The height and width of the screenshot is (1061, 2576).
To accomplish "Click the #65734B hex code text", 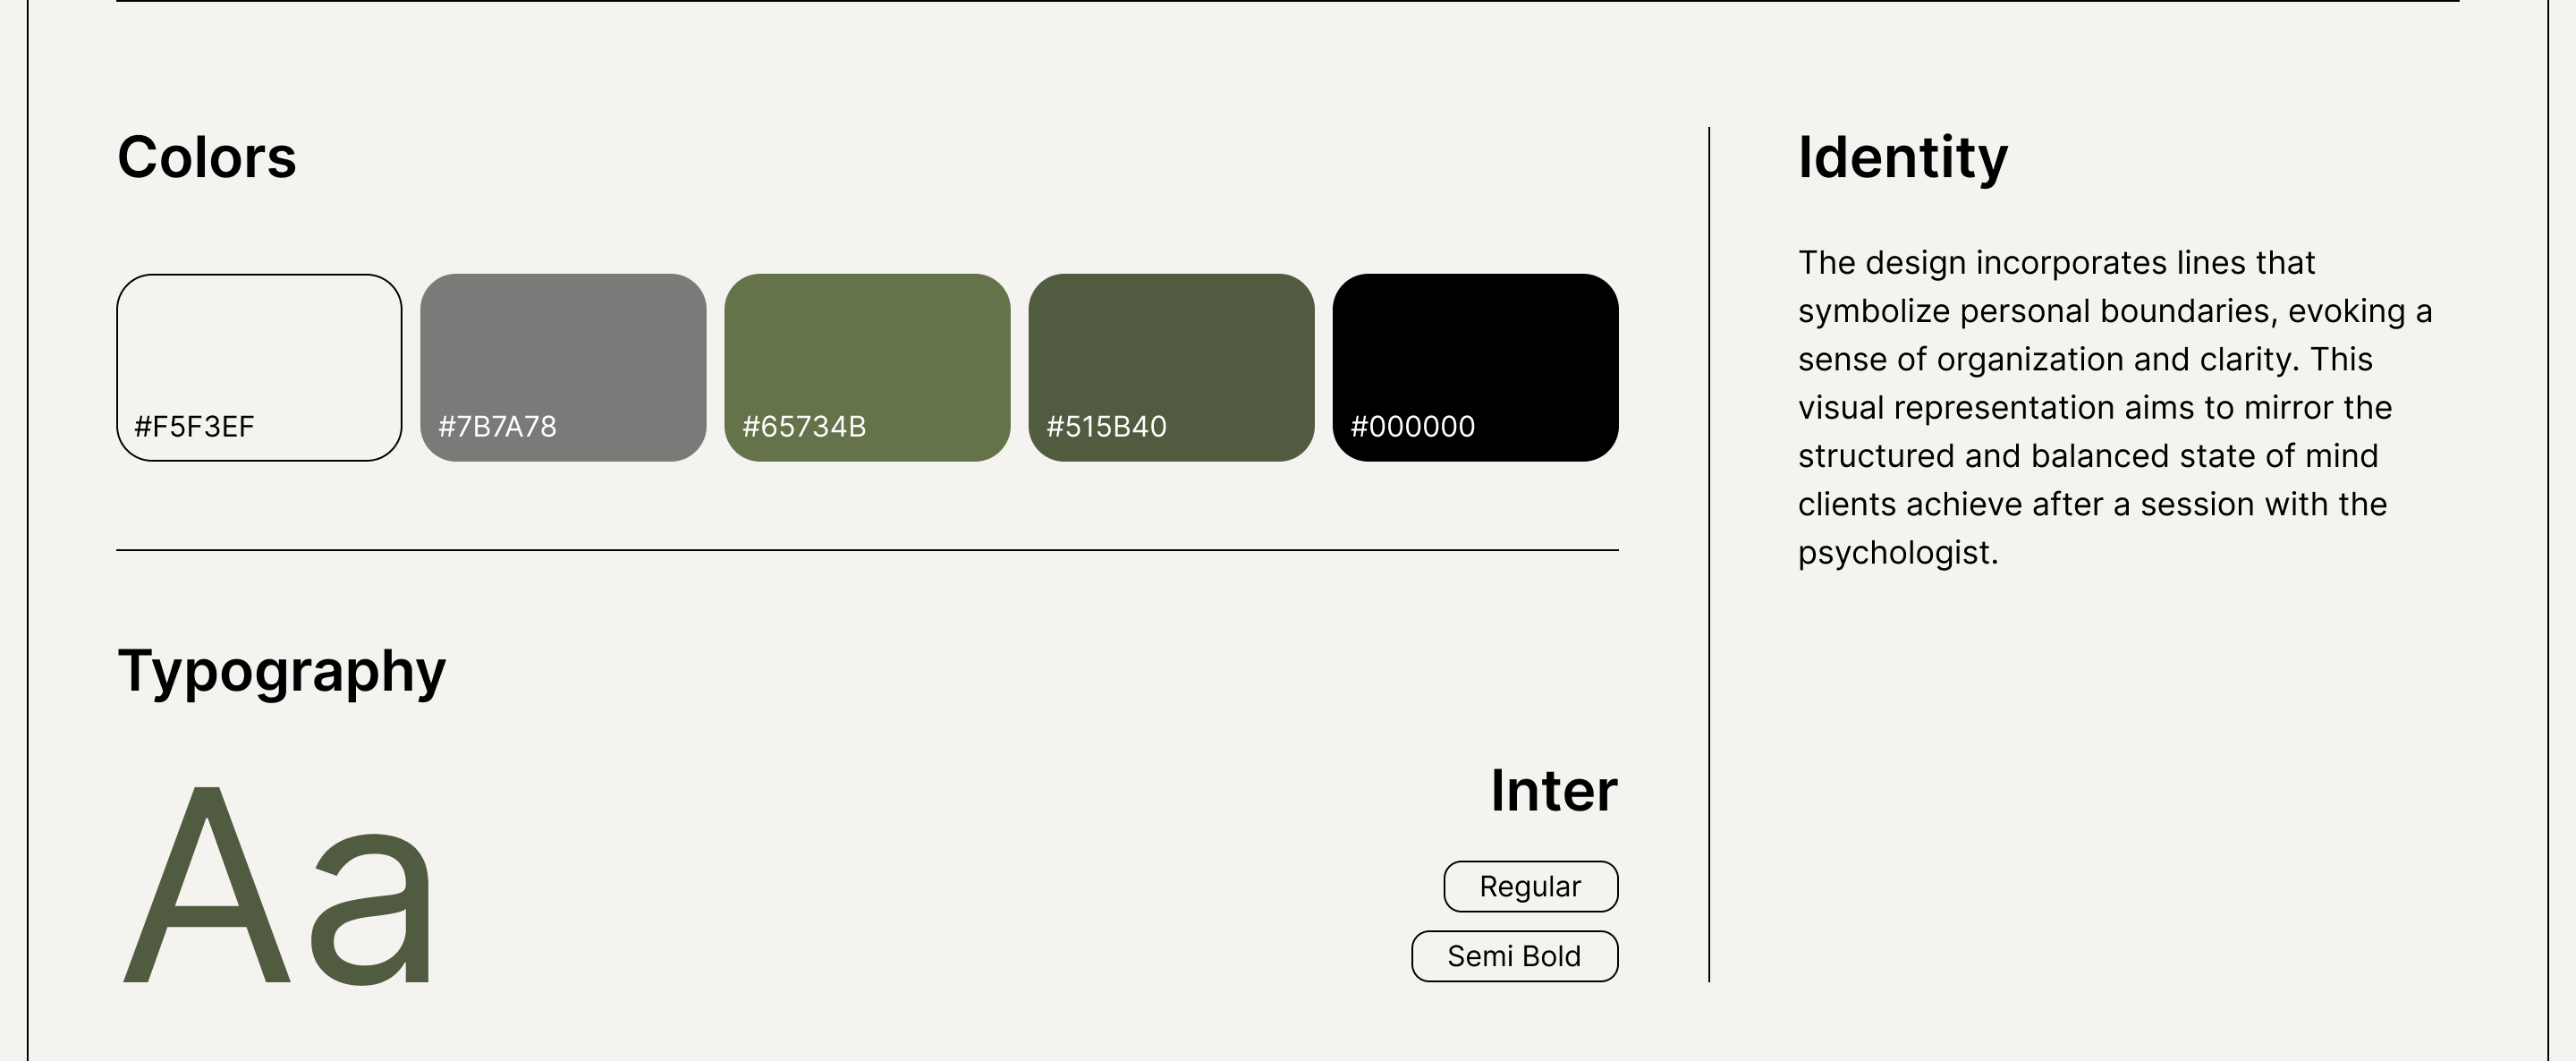I will [x=804, y=427].
